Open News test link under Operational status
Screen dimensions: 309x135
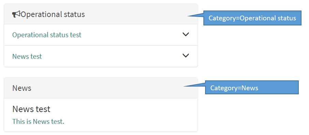(27, 57)
